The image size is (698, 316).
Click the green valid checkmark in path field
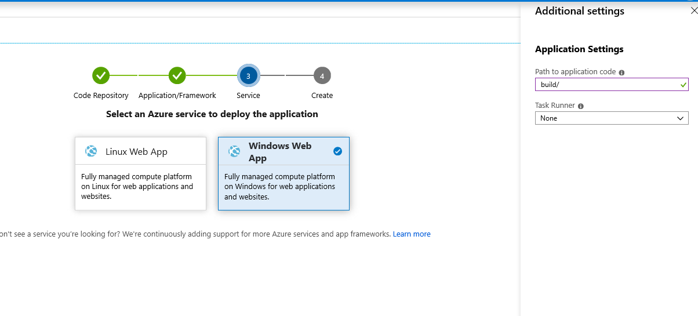click(x=684, y=85)
